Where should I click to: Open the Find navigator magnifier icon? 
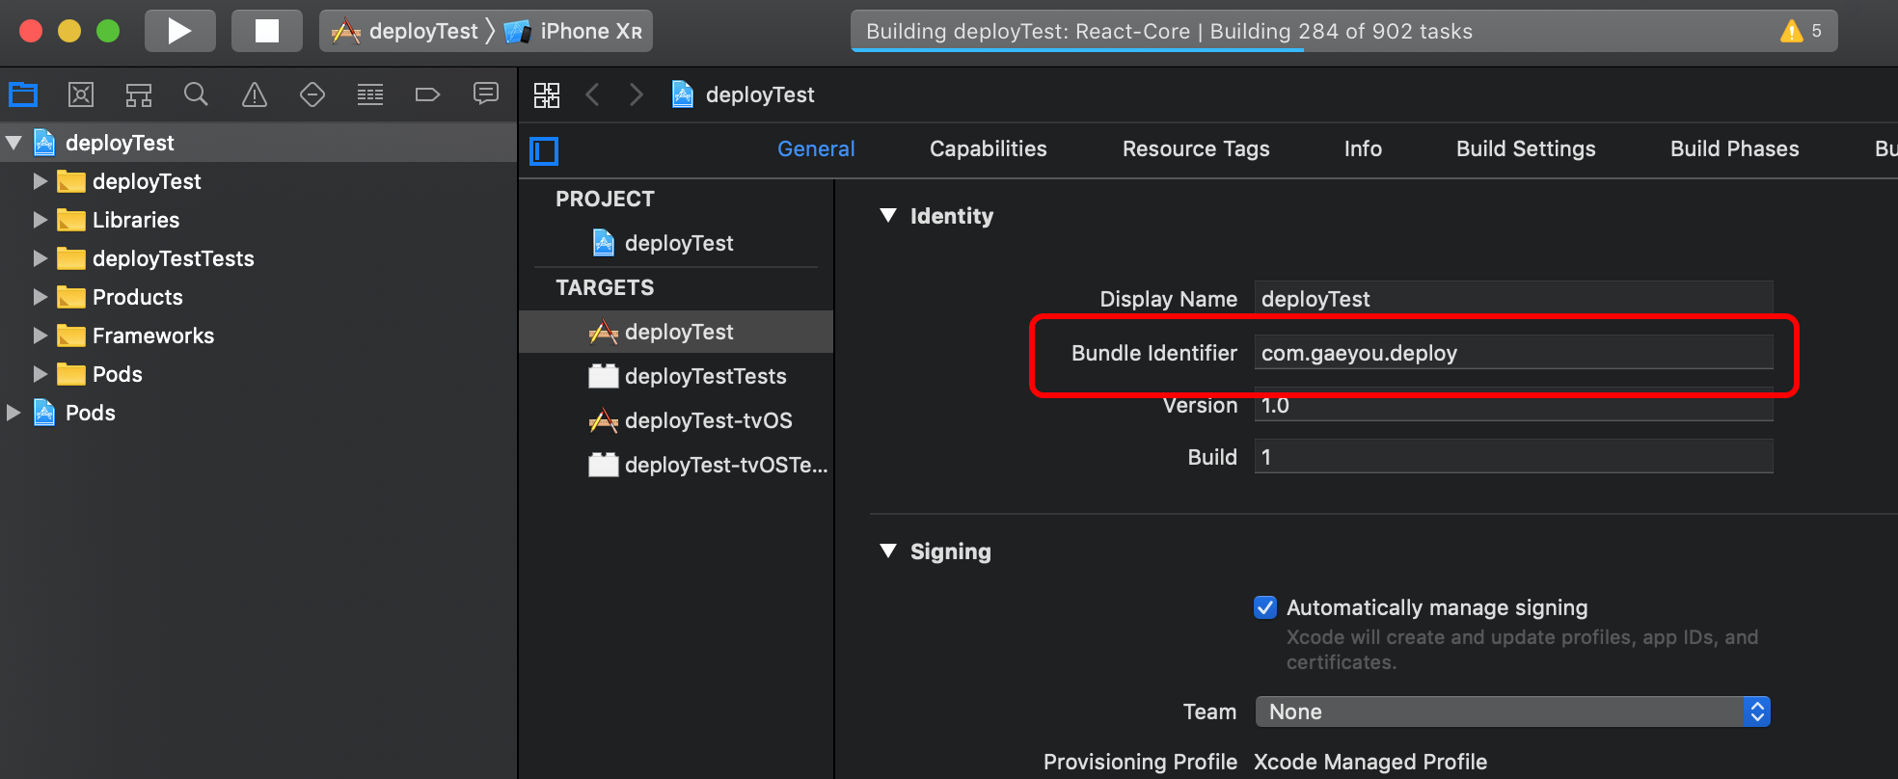(x=196, y=94)
